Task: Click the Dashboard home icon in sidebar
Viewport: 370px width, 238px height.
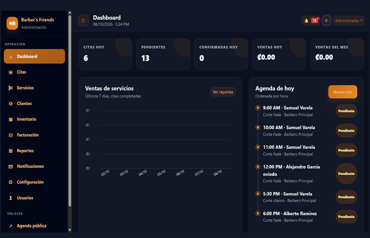Action: tap(11, 57)
